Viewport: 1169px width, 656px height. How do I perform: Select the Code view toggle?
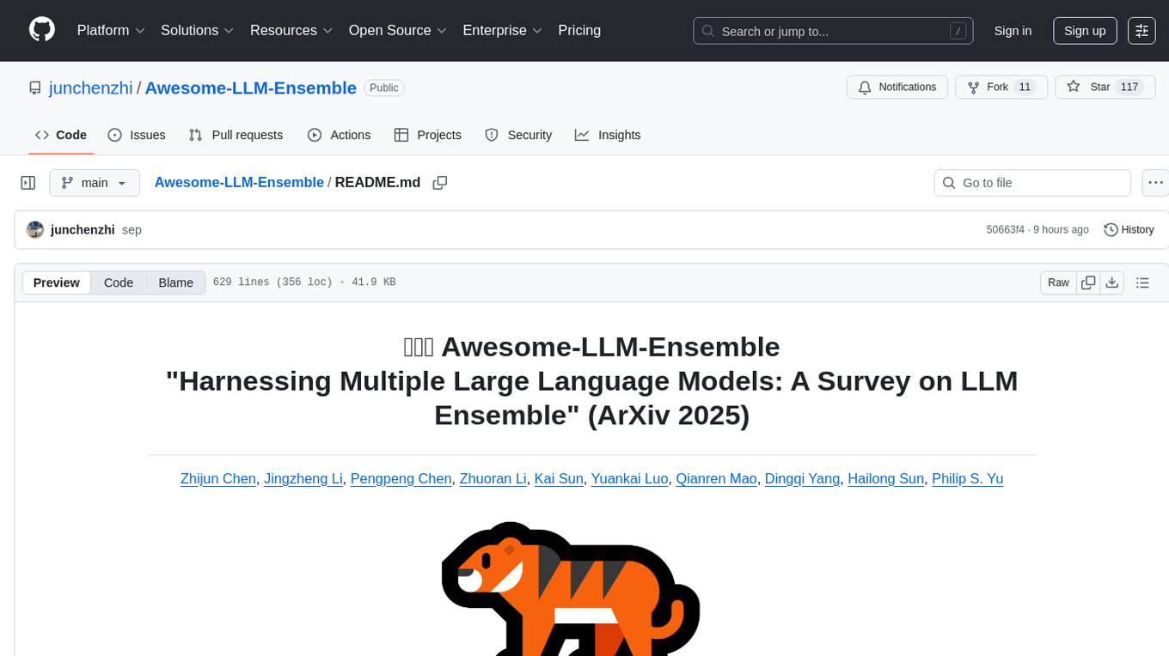tap(119, 282)
